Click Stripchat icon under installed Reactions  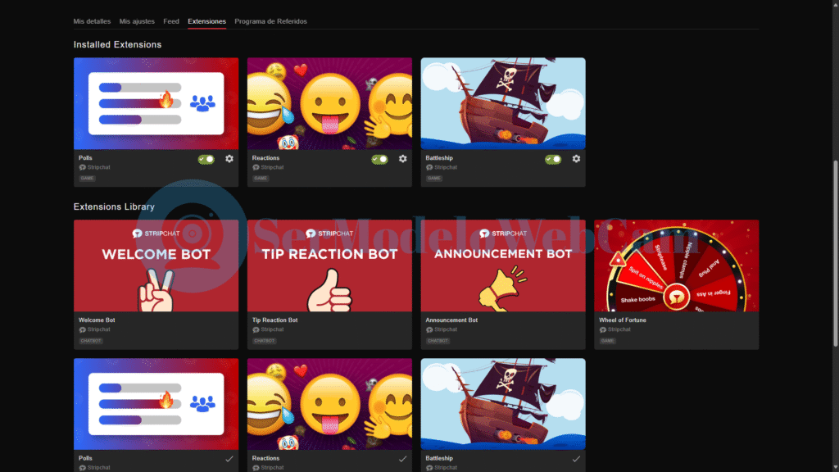click(x=256, y=167)
